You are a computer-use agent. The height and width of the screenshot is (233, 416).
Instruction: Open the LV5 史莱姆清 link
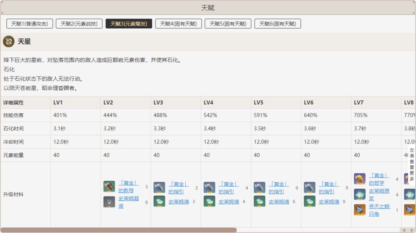click(279, 202)
